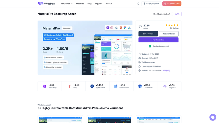Open the dark dashboard demo thumbnail
219x123 pixels.
pyautogui.click(x=109, y=120)
